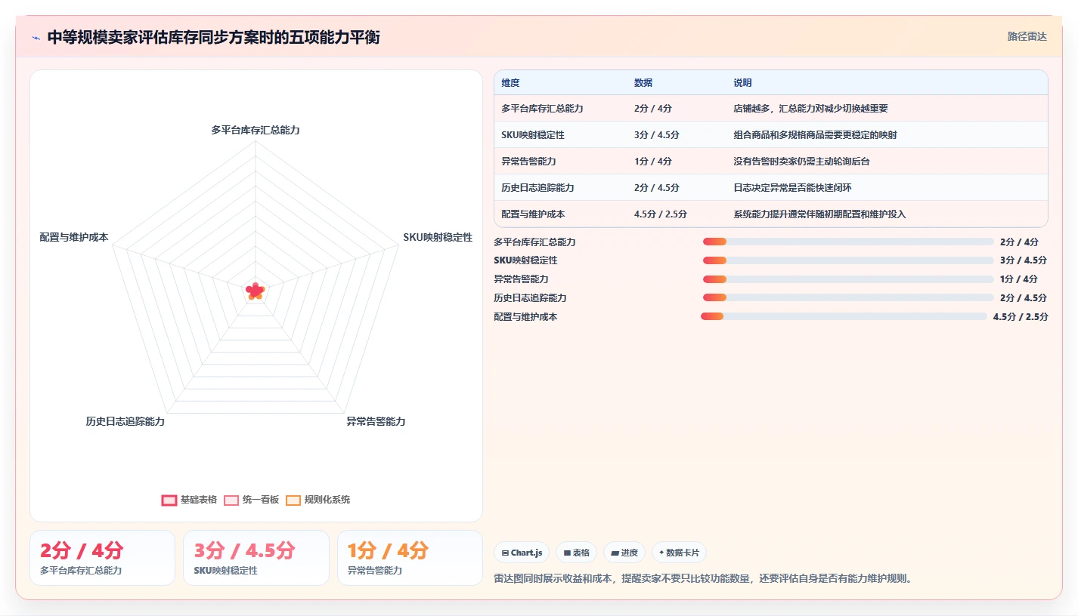Select the 进度 tag chip
The width and height of the screenshot is (1078, 616).
(x=624, y=553)
